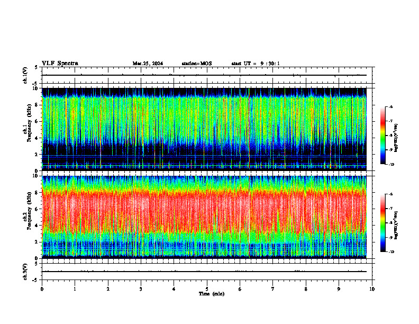
Task: Click the "ch.3(V)" waveform axis label
Action: pyautogui.click(x=25, y=272)
